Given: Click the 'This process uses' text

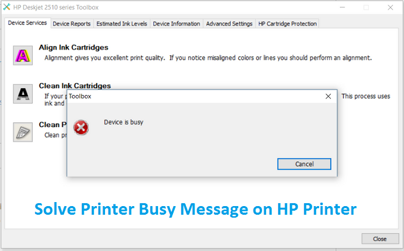Looking at the screenshot, I should [365, 96].
